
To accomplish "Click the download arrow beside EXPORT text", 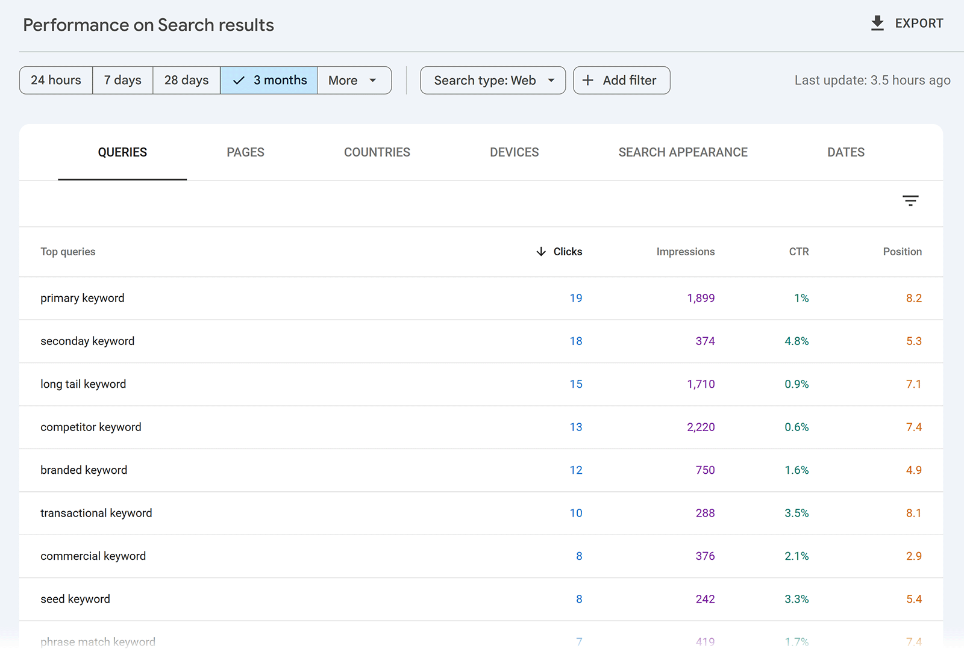I will coord(877,23).
